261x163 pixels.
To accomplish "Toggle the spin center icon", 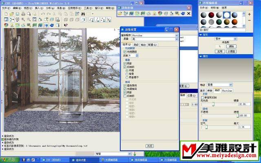I will point(12,20).
